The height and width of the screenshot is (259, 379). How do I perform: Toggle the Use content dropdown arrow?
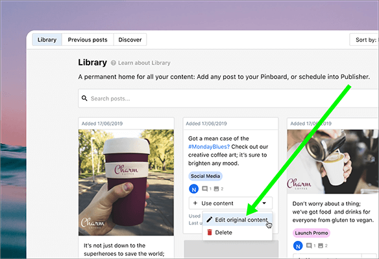(x=264, y=203)
